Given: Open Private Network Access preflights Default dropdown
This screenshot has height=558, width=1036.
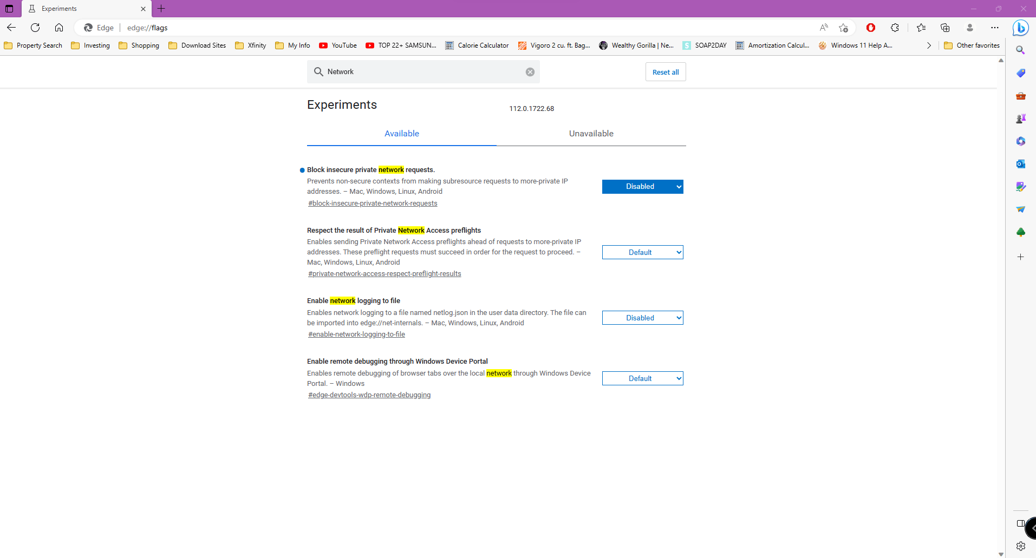Looking at the screenshot, I should pos(643,252).
